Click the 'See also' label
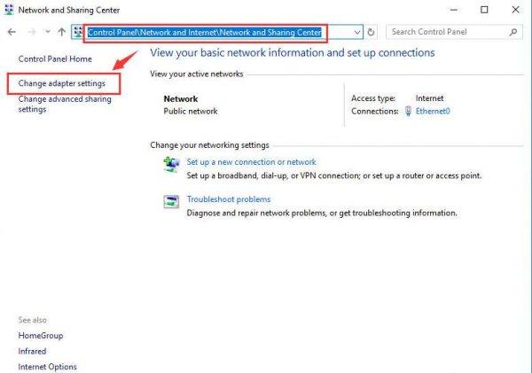The width and height of the screenshot is (532, 373). coord(32,320)
